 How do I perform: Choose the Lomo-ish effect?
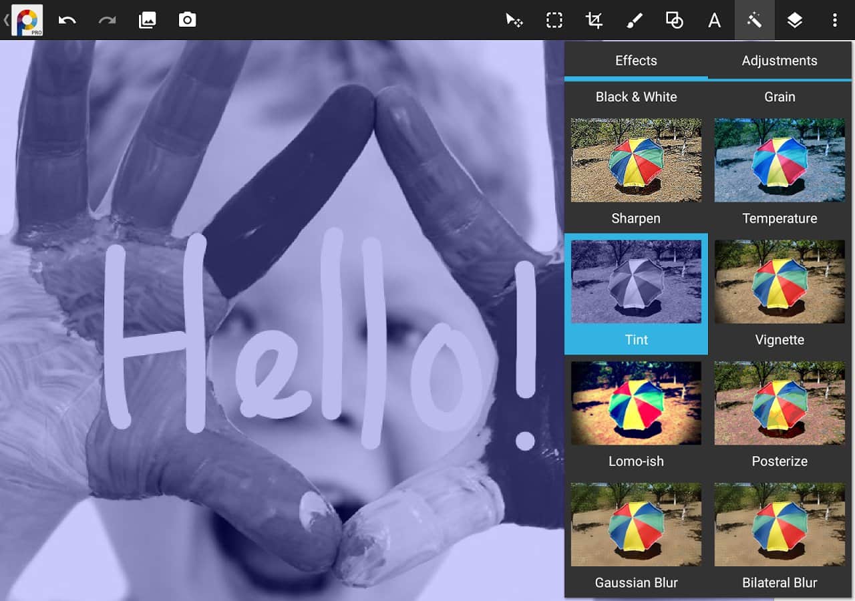click(636, 403)
